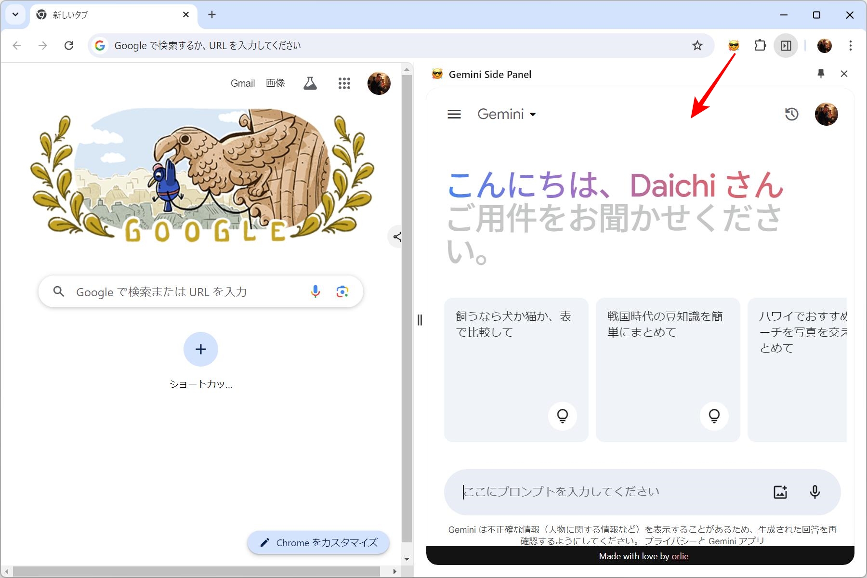
Task: Pin the Gemini Side Panel
Action: click(x=821, y=74)
